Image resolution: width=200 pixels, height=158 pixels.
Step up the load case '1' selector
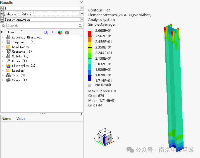click(2, 7)
